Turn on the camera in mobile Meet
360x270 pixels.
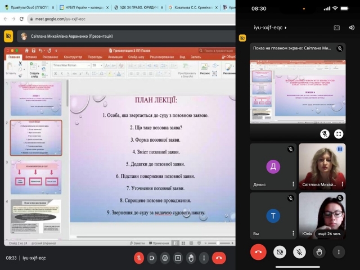point(280,252)
